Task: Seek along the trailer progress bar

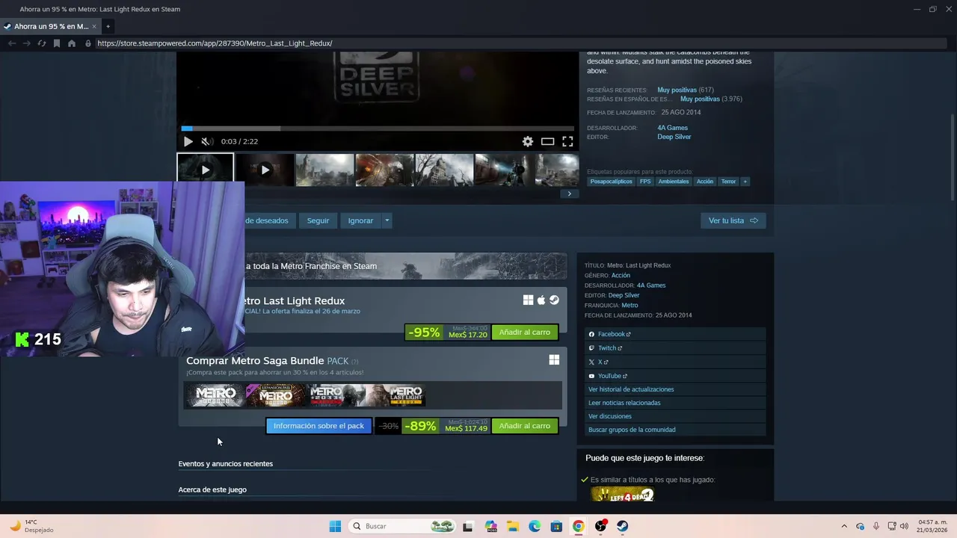Action: point(378,129)
